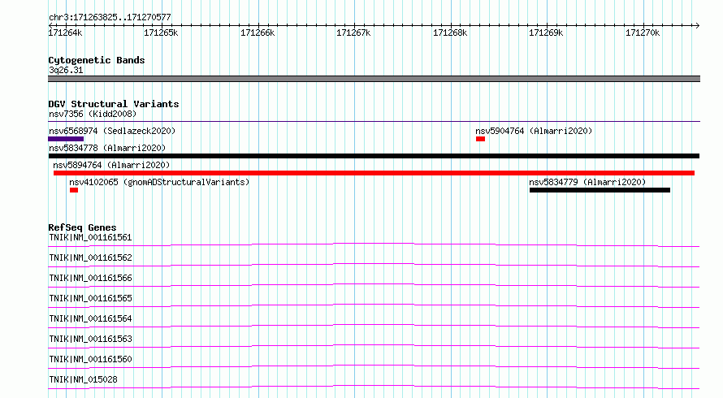This screenshot has height=398, width=723.
Task: Click the 171268k ruler tick label
Action: pyautogui.click(x=450, y=32)
